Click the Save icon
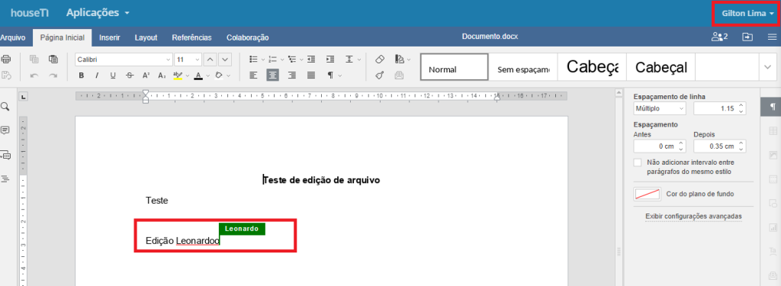 [x=6, y=76]
